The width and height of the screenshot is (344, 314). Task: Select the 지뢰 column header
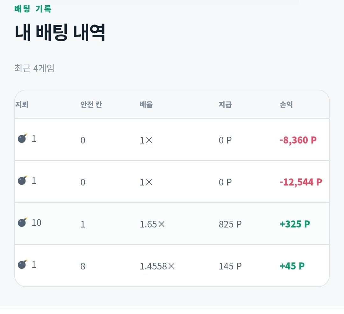pyautogui.click(x=22, y=105)
